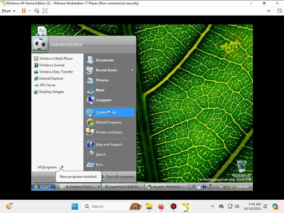Select VMware Player taskbar icon
The height and width of the screenshot is (213, 284).
coord(186,206)
